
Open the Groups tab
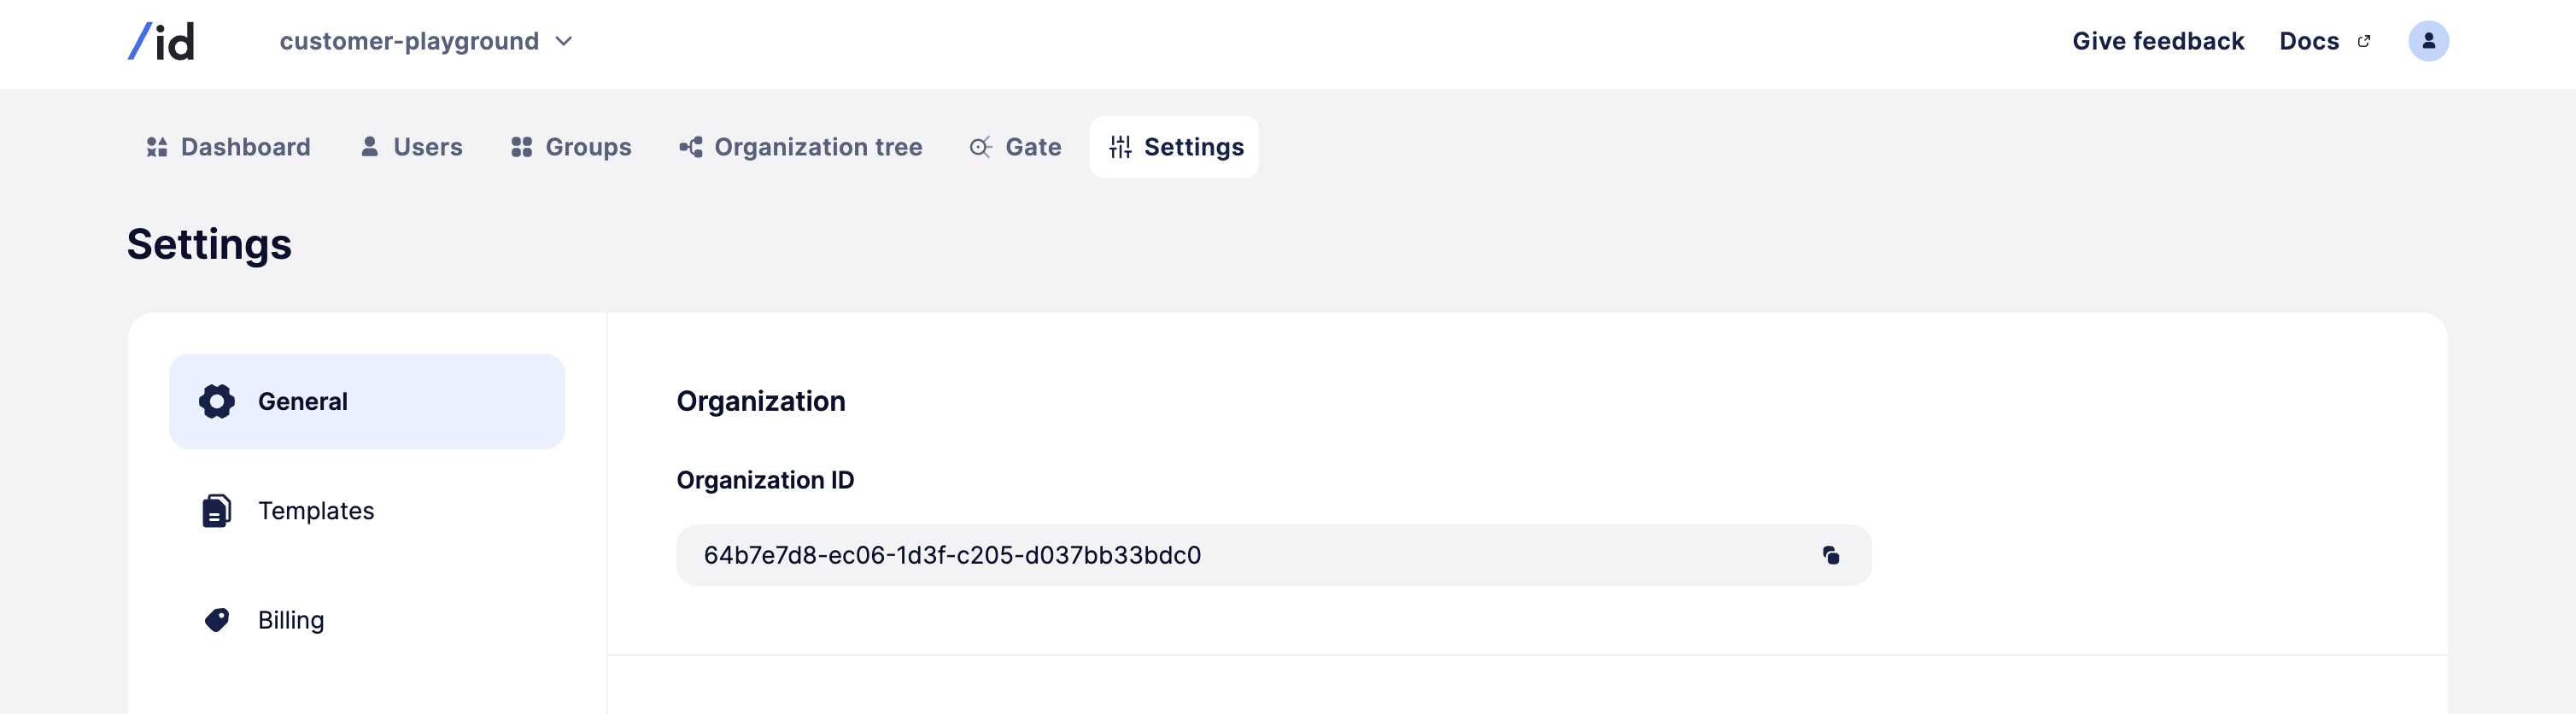click(571, 147)
